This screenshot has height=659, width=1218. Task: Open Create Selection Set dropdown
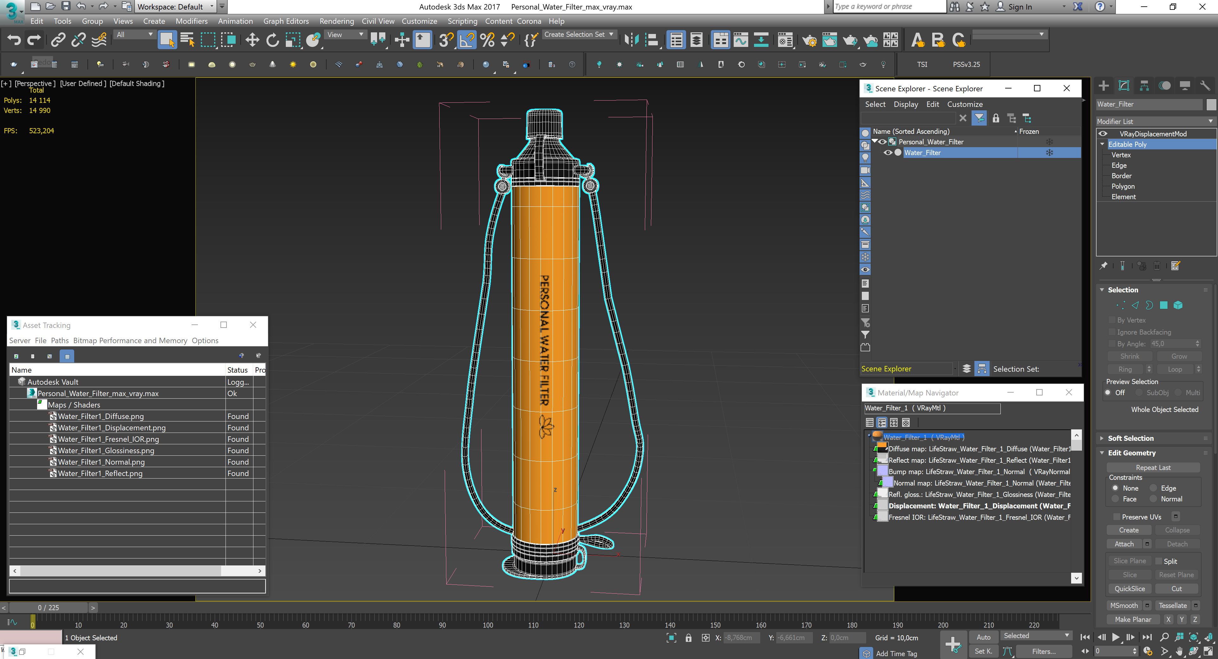(x=579, y=35)
